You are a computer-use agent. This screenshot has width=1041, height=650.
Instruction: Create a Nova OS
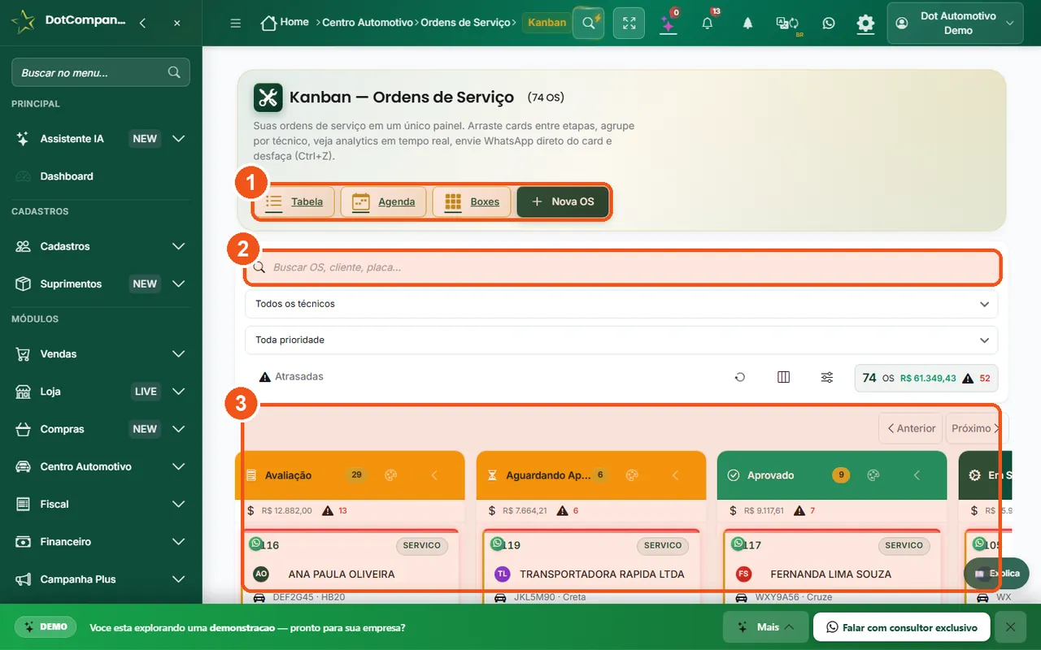coord(563,201)
